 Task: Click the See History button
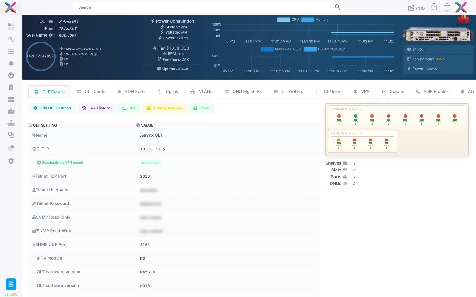(96, 108)
